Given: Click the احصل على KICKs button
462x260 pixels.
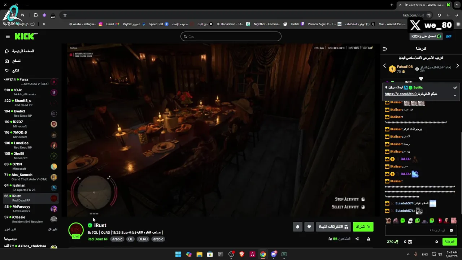Looking at the screenshot, I should coord(427,36).
